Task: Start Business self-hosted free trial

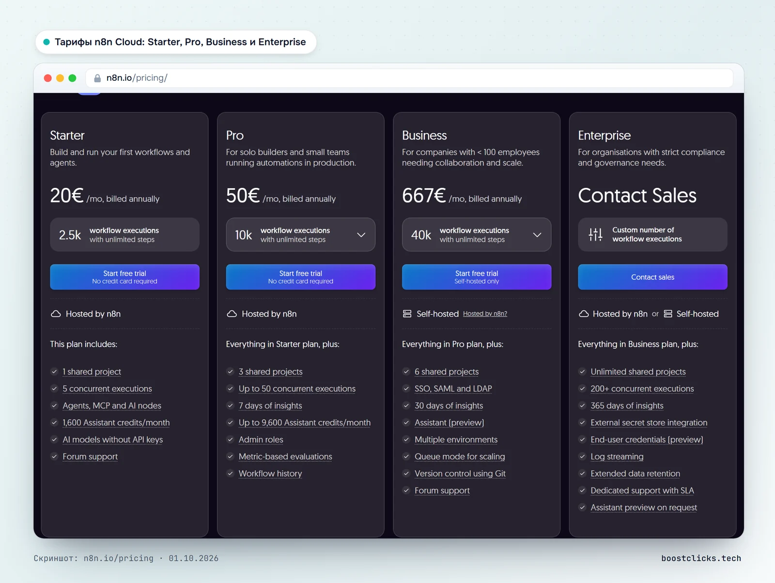Action: click(477, 277)
